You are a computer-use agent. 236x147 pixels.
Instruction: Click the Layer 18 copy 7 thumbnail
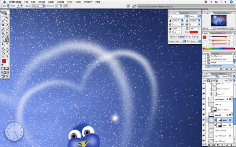[x=211, y=136]
